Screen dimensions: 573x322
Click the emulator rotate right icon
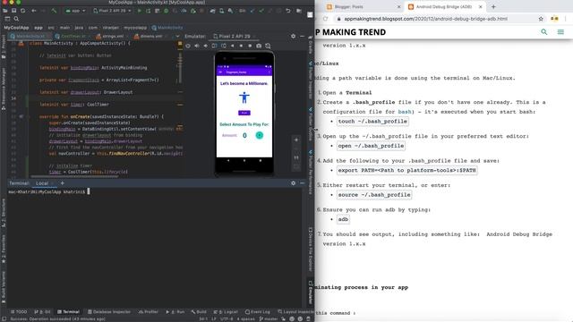tap(223, 46)
